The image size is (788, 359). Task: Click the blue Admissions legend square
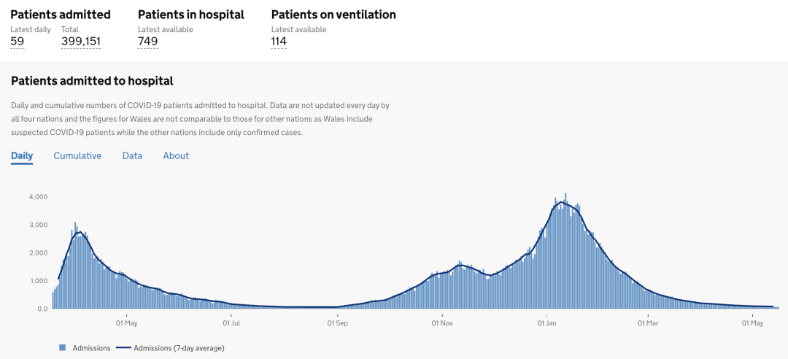tap(63, 347)
